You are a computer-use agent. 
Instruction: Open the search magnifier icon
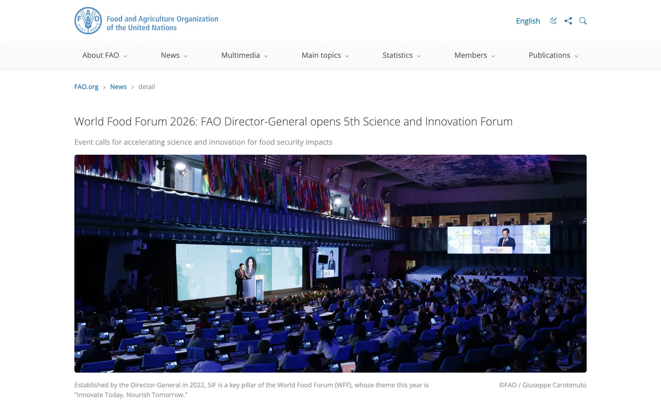tap(583, 21)
